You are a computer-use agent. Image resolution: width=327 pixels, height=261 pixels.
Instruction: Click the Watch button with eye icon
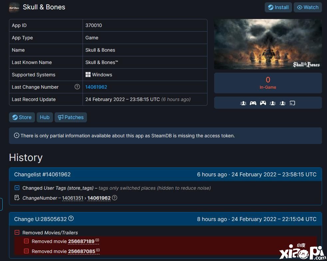308,7
